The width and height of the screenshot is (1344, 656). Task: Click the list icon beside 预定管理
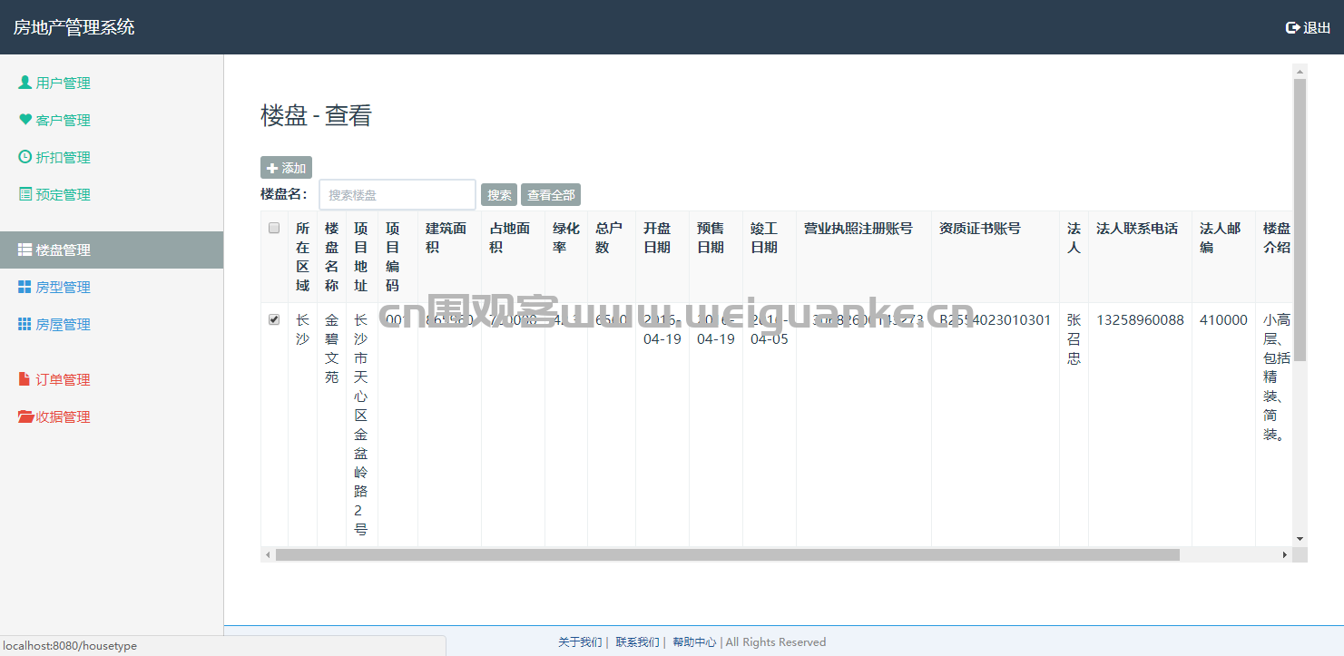coord(25,194)
